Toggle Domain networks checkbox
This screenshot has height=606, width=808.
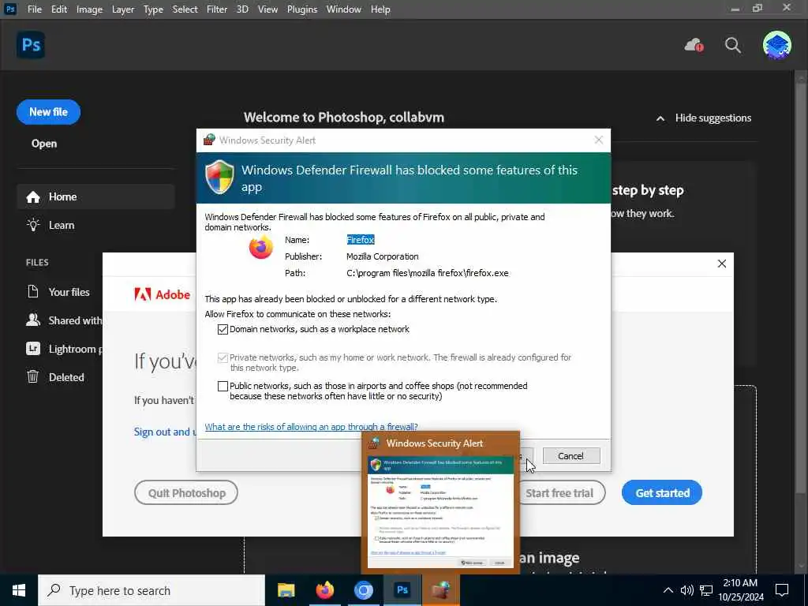[223, 329]
